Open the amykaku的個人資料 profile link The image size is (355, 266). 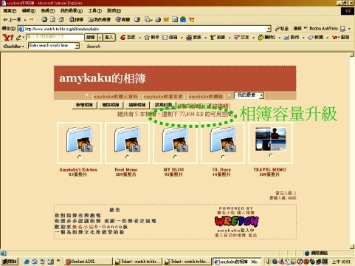(116, 97)
